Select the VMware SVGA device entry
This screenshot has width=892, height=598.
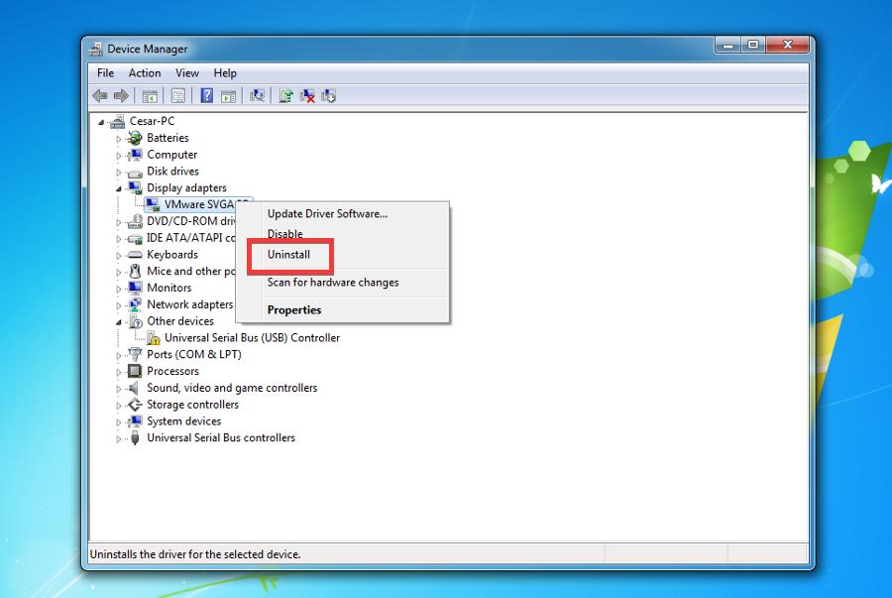pos(199,204)
